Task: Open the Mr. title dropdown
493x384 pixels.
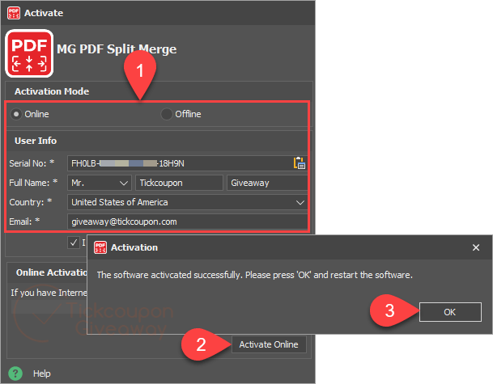Action: [x=100, y=183]
